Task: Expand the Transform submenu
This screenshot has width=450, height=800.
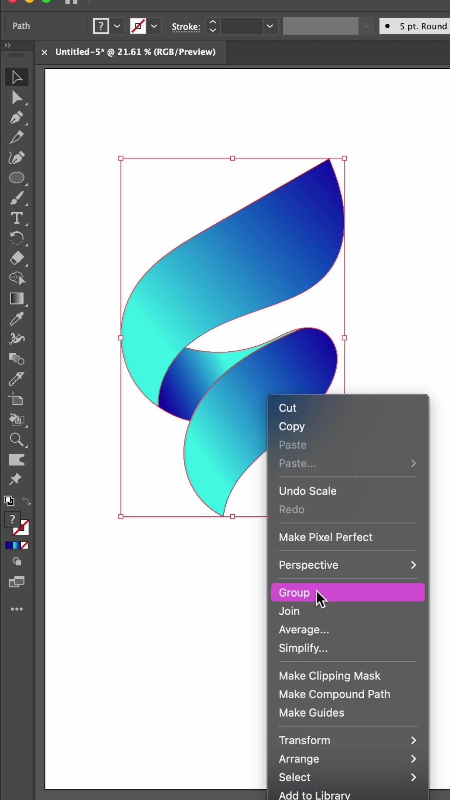Action: point(348,740)
